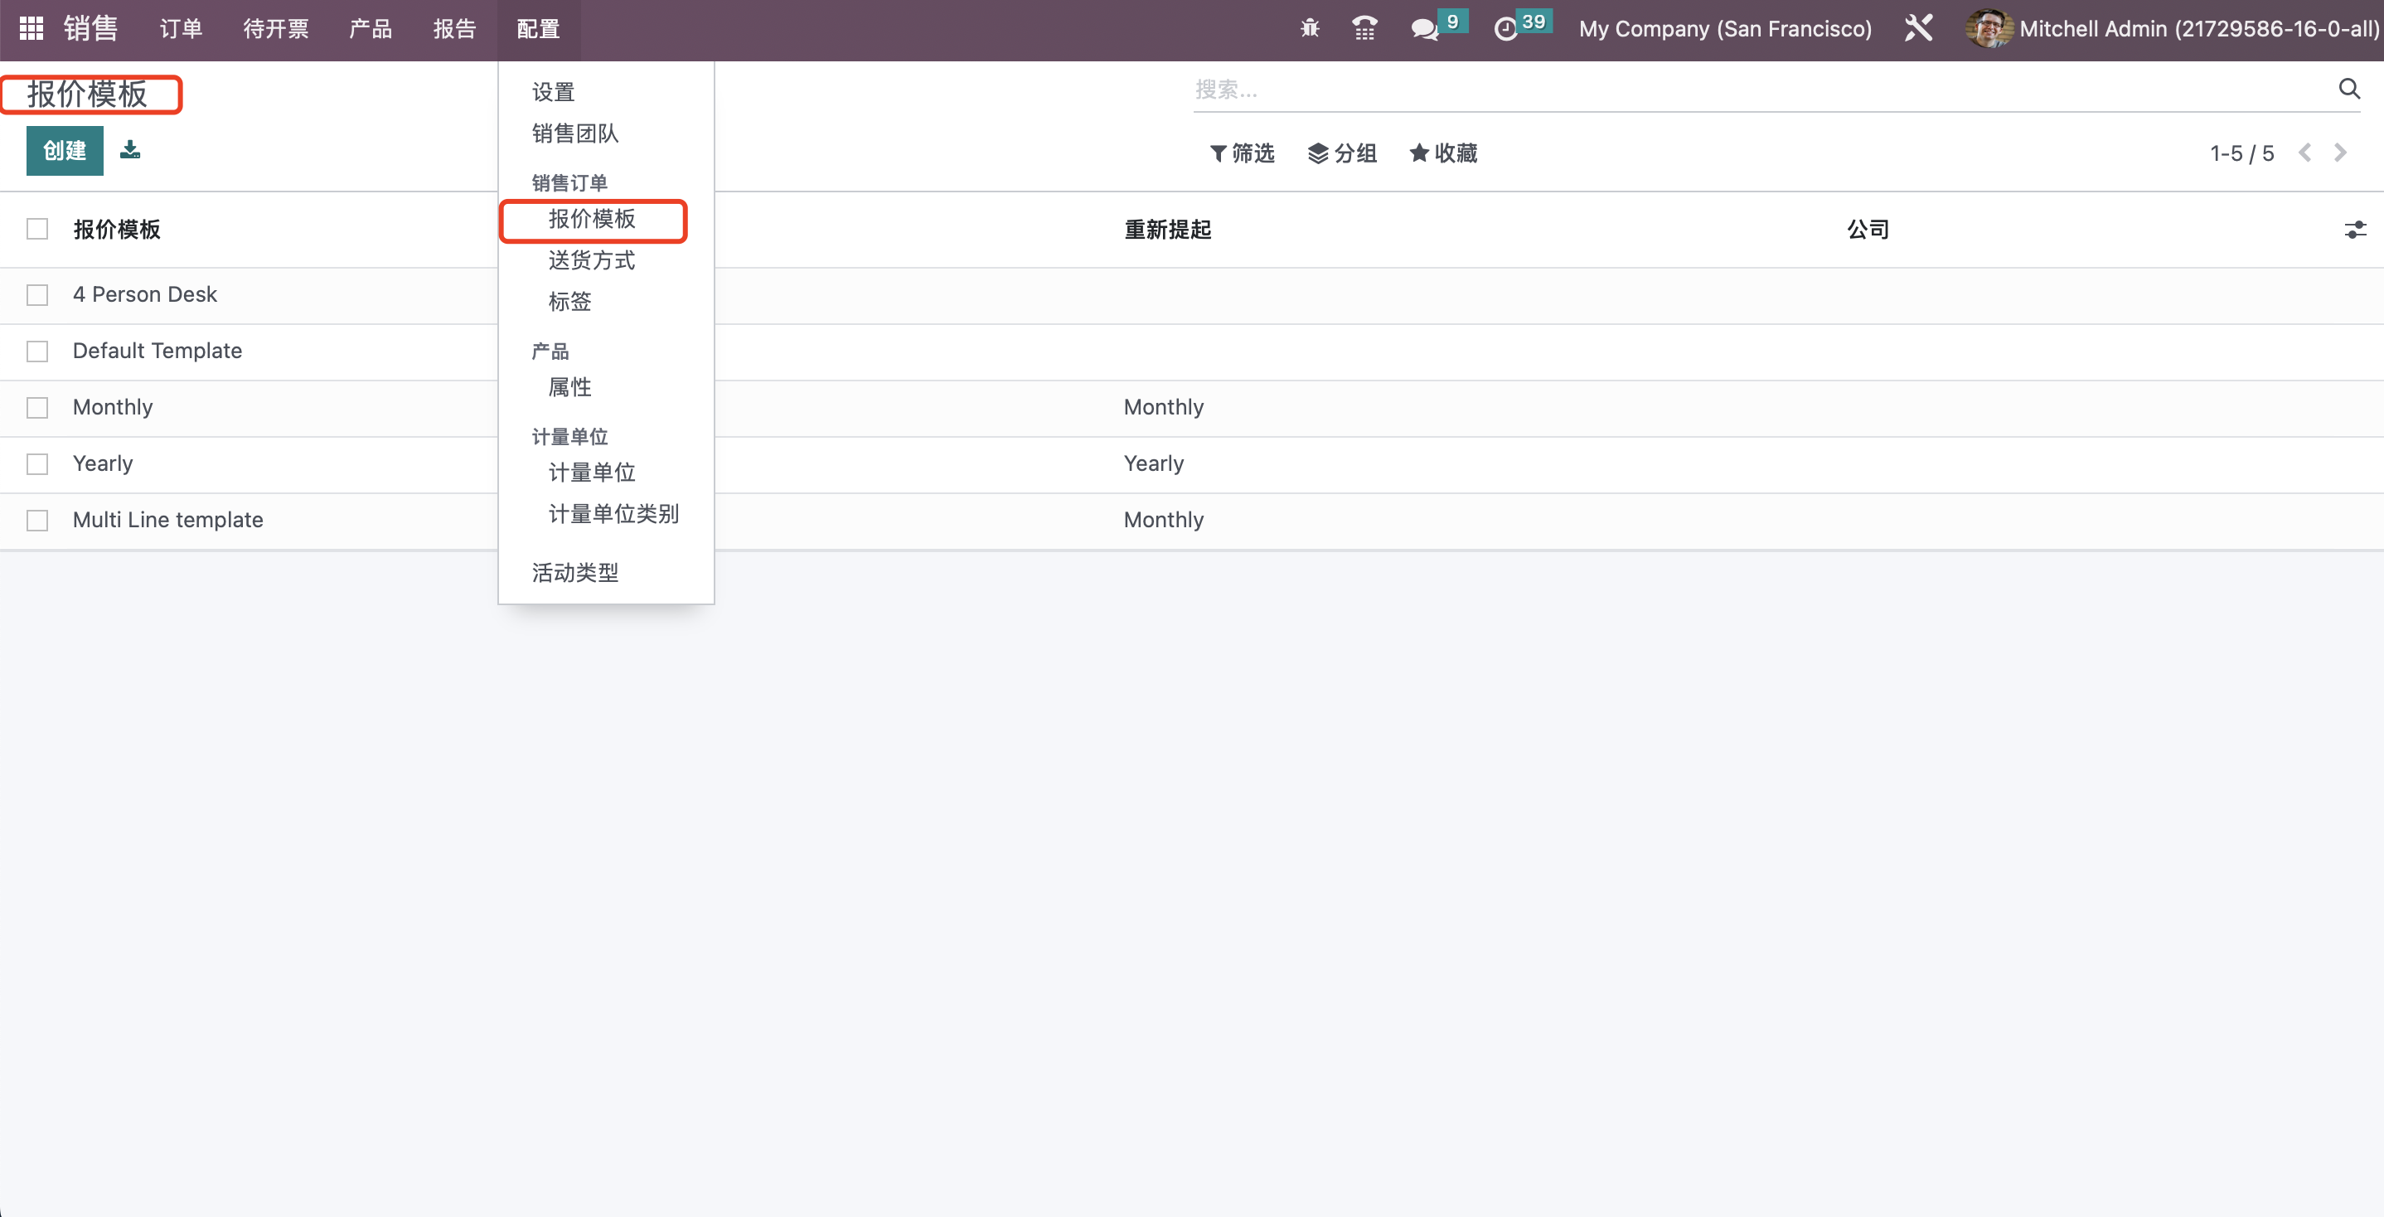Open the 报告 menu
The image size is (2384, 1217).
[x=454, y=29]
